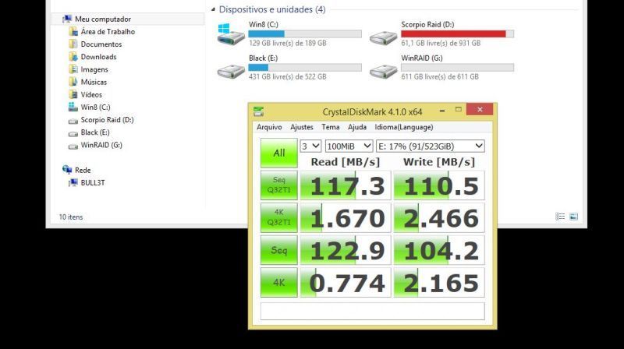
Task: Start the Seq Q32T1 benchmark
Action: point(278,185)
